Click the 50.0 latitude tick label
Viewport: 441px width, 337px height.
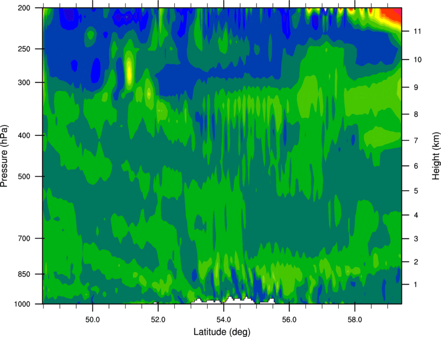(92, 320)
